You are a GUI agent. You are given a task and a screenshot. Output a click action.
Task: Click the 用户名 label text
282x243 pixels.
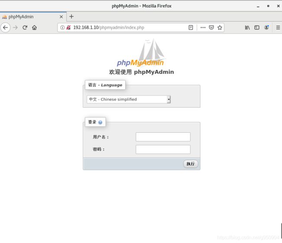(101, 137)
